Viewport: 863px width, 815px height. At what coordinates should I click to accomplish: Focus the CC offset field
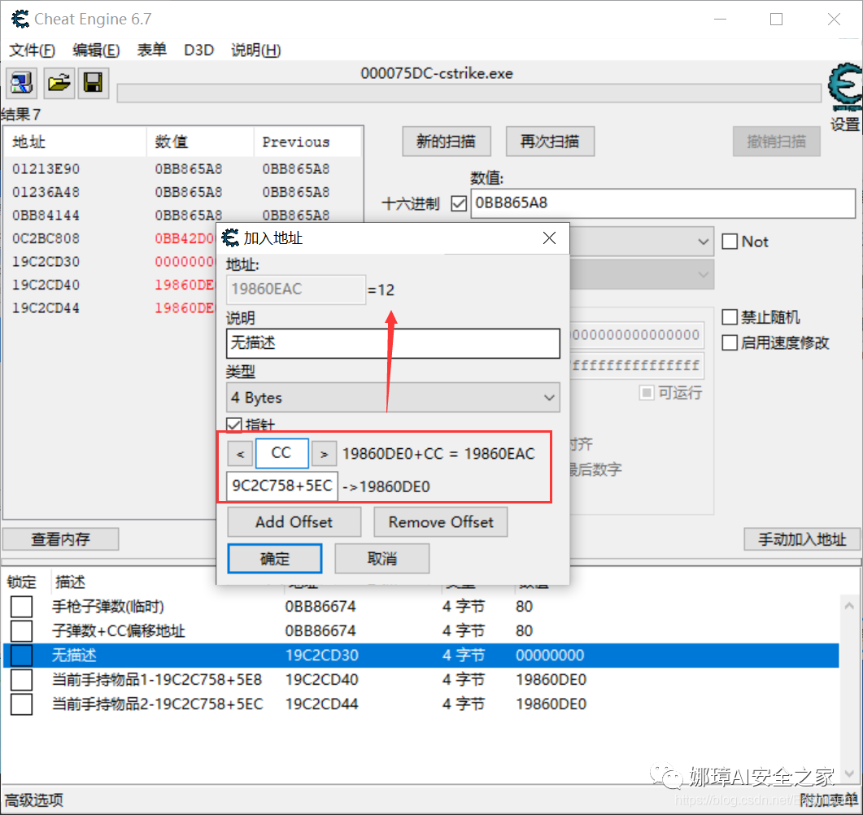281,453
